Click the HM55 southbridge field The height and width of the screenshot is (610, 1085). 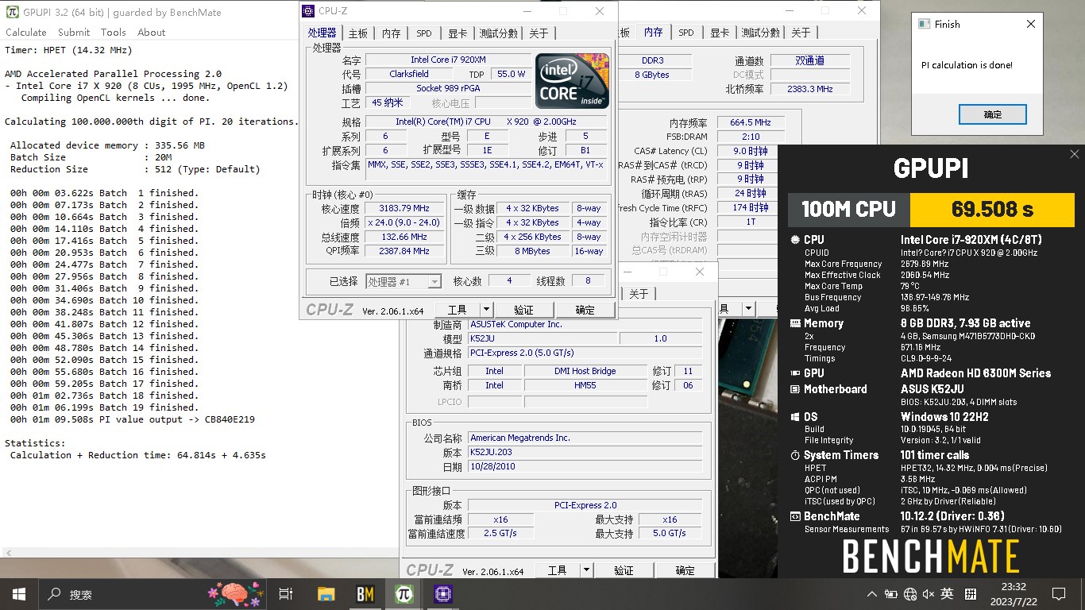pos(585,385)
